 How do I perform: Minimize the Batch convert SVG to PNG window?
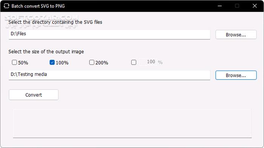[219, 6]
